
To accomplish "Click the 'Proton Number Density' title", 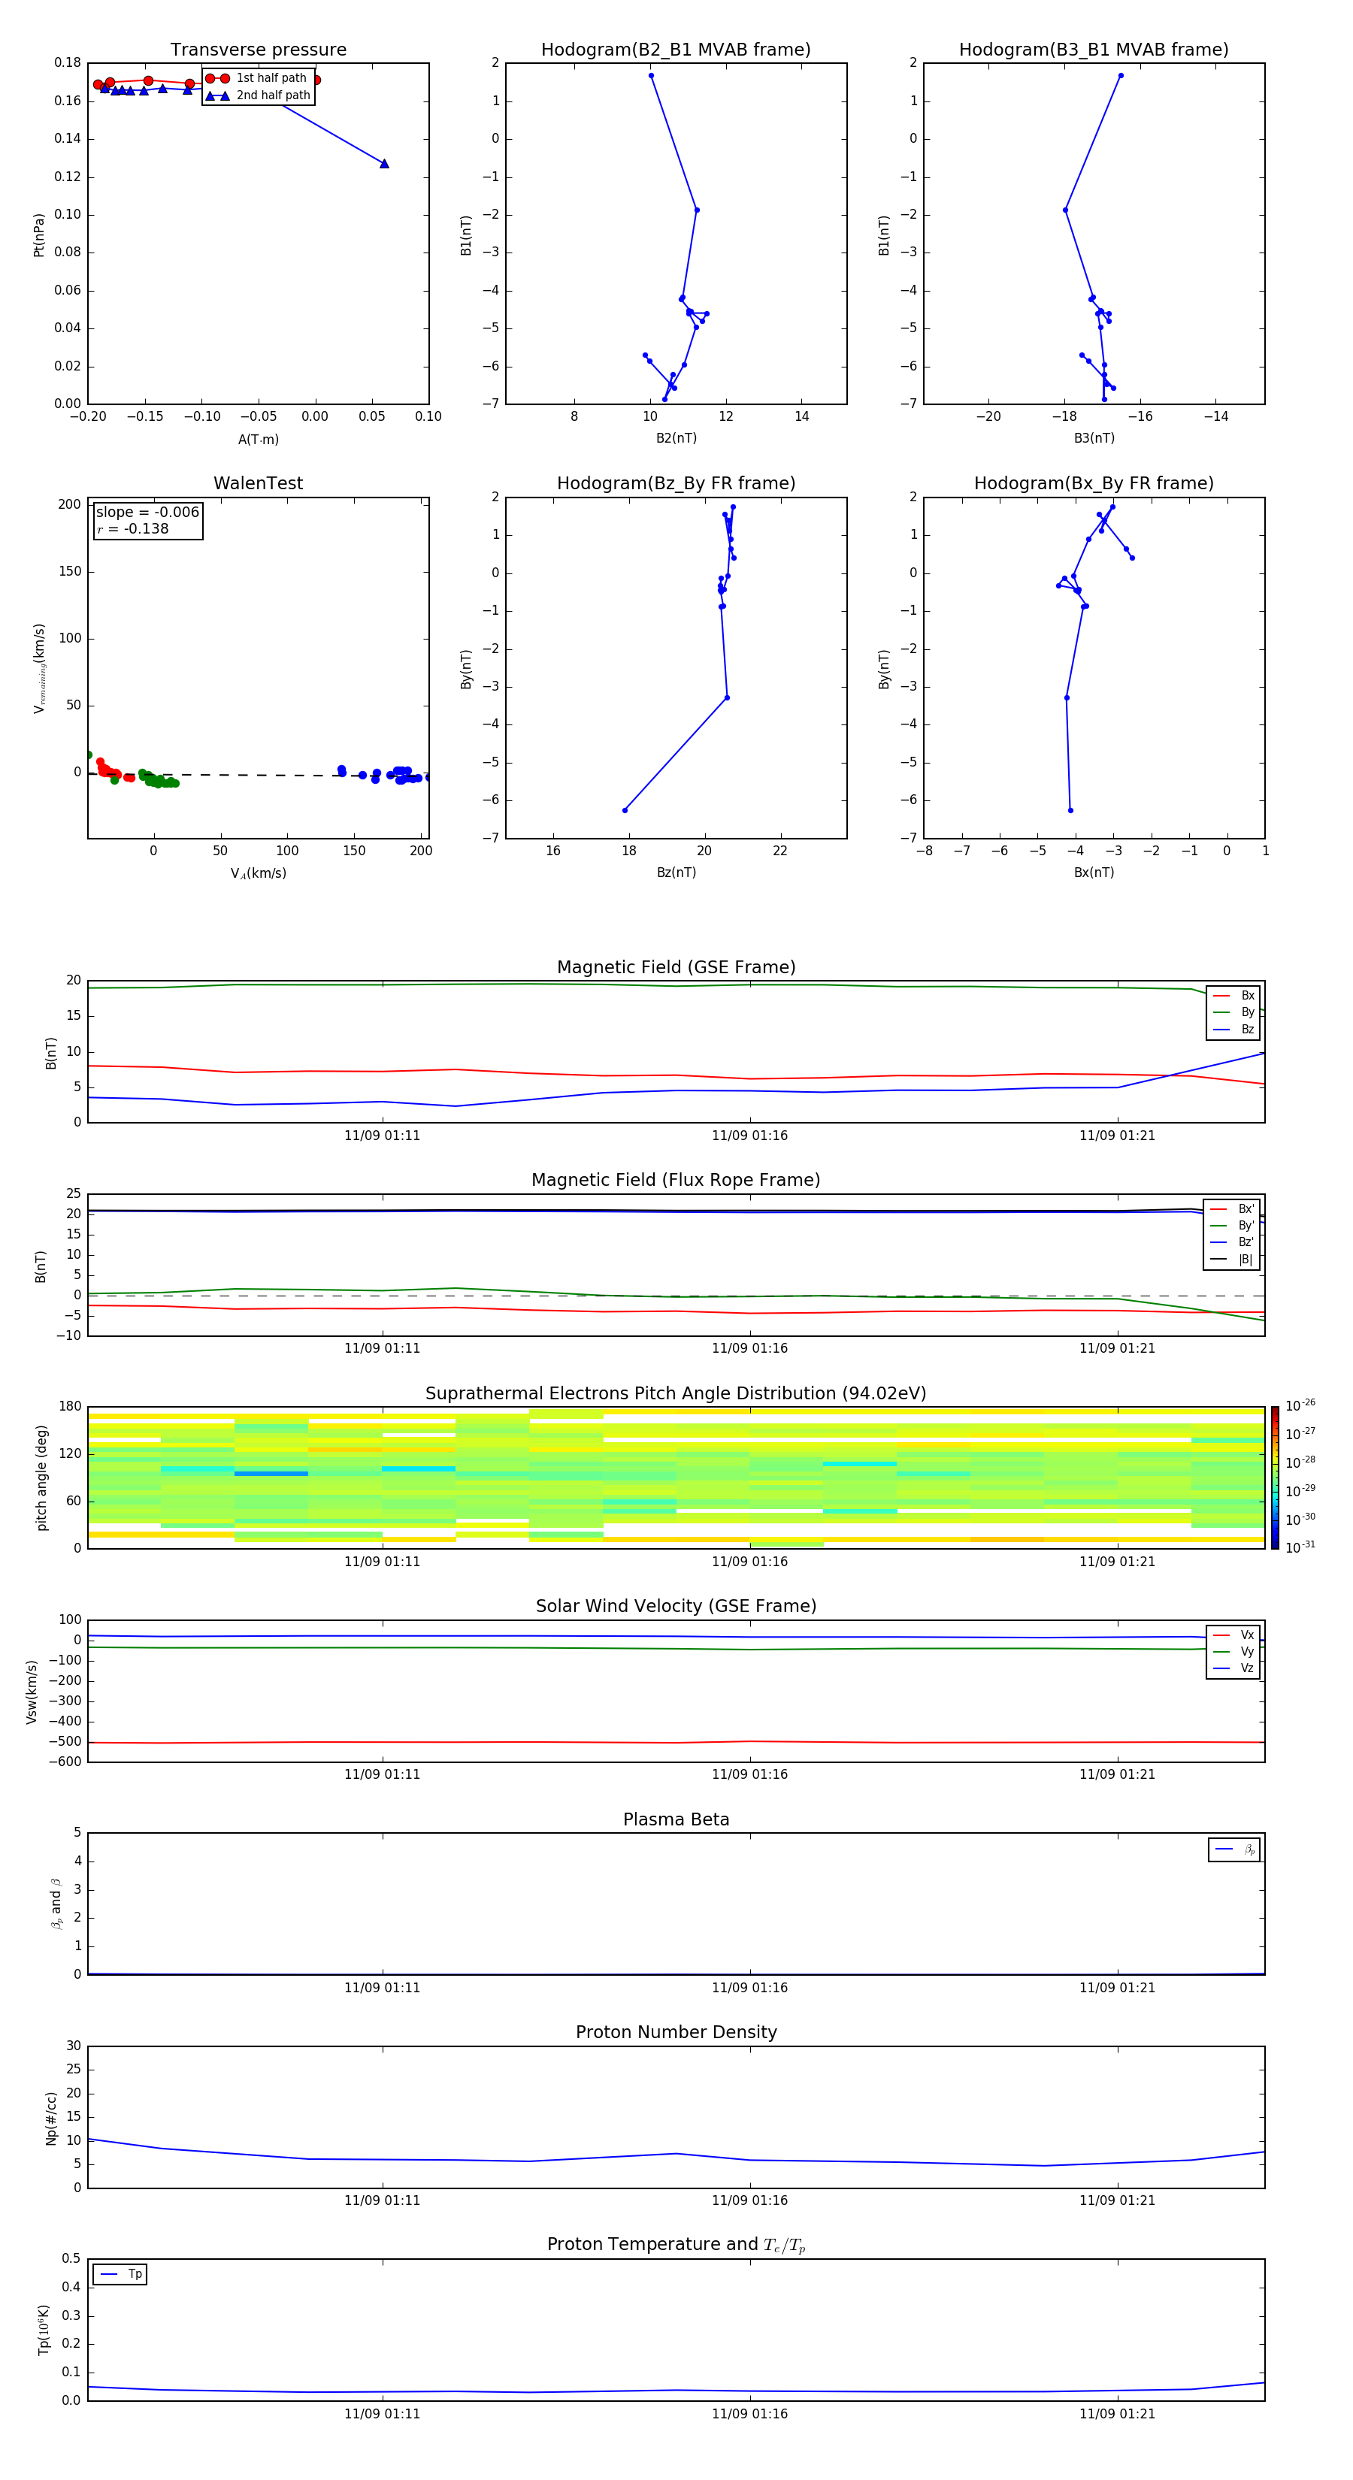I will (676, 2032).
